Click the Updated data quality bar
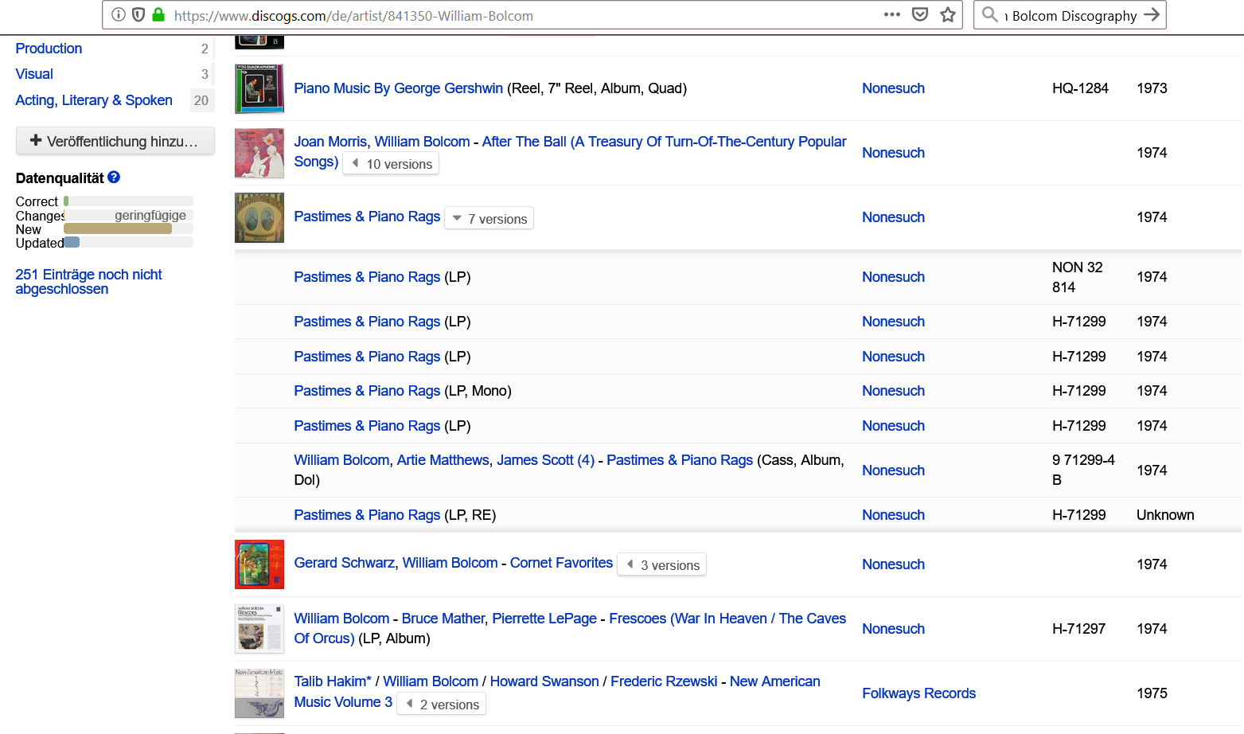 click(128, 243)
